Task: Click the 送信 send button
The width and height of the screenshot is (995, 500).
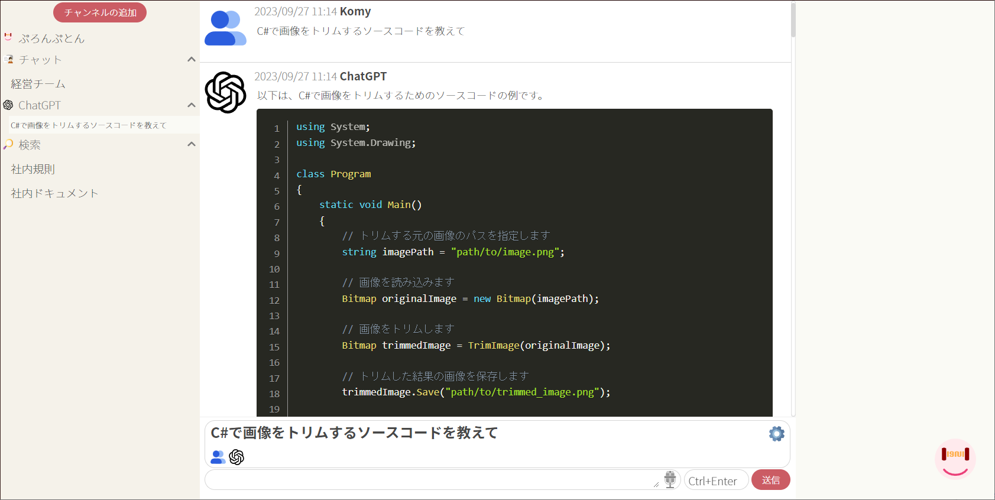Action: [x=770, y=480]
